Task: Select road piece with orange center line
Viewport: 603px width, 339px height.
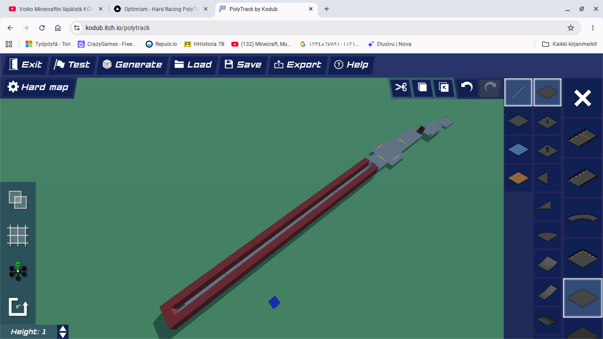Action: pos(583,138)
